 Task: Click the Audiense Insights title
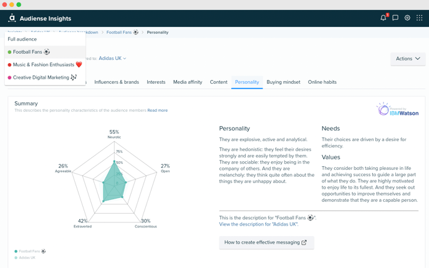(46, 18)
